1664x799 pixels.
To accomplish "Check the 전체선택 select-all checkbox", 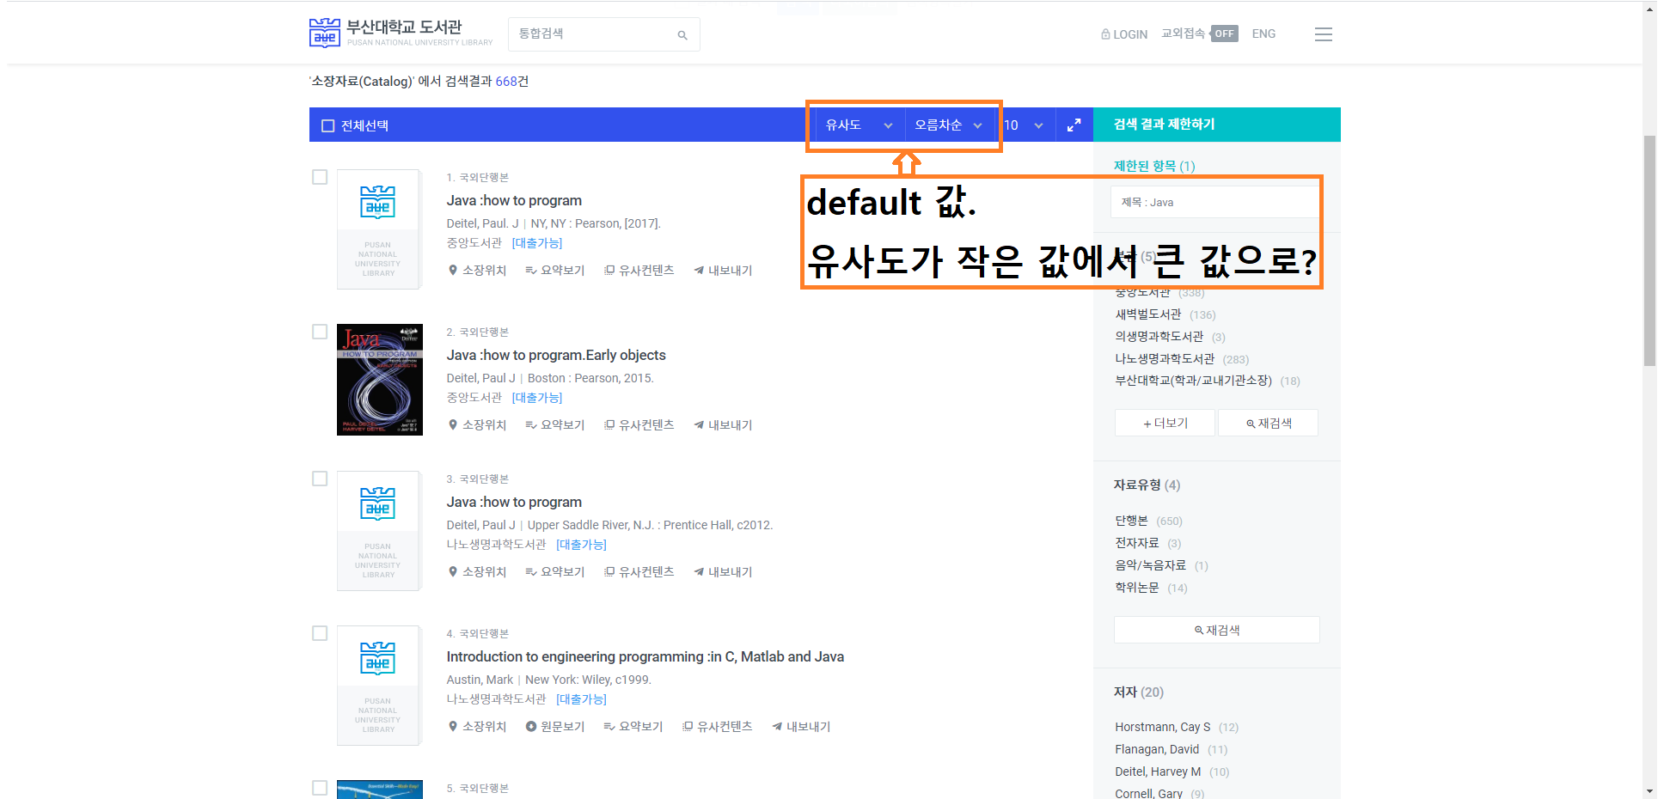I will [327, 126].
